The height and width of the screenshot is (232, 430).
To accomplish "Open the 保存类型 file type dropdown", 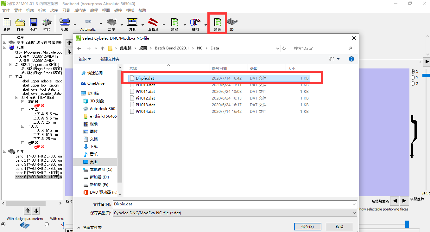I will (354, 213).
